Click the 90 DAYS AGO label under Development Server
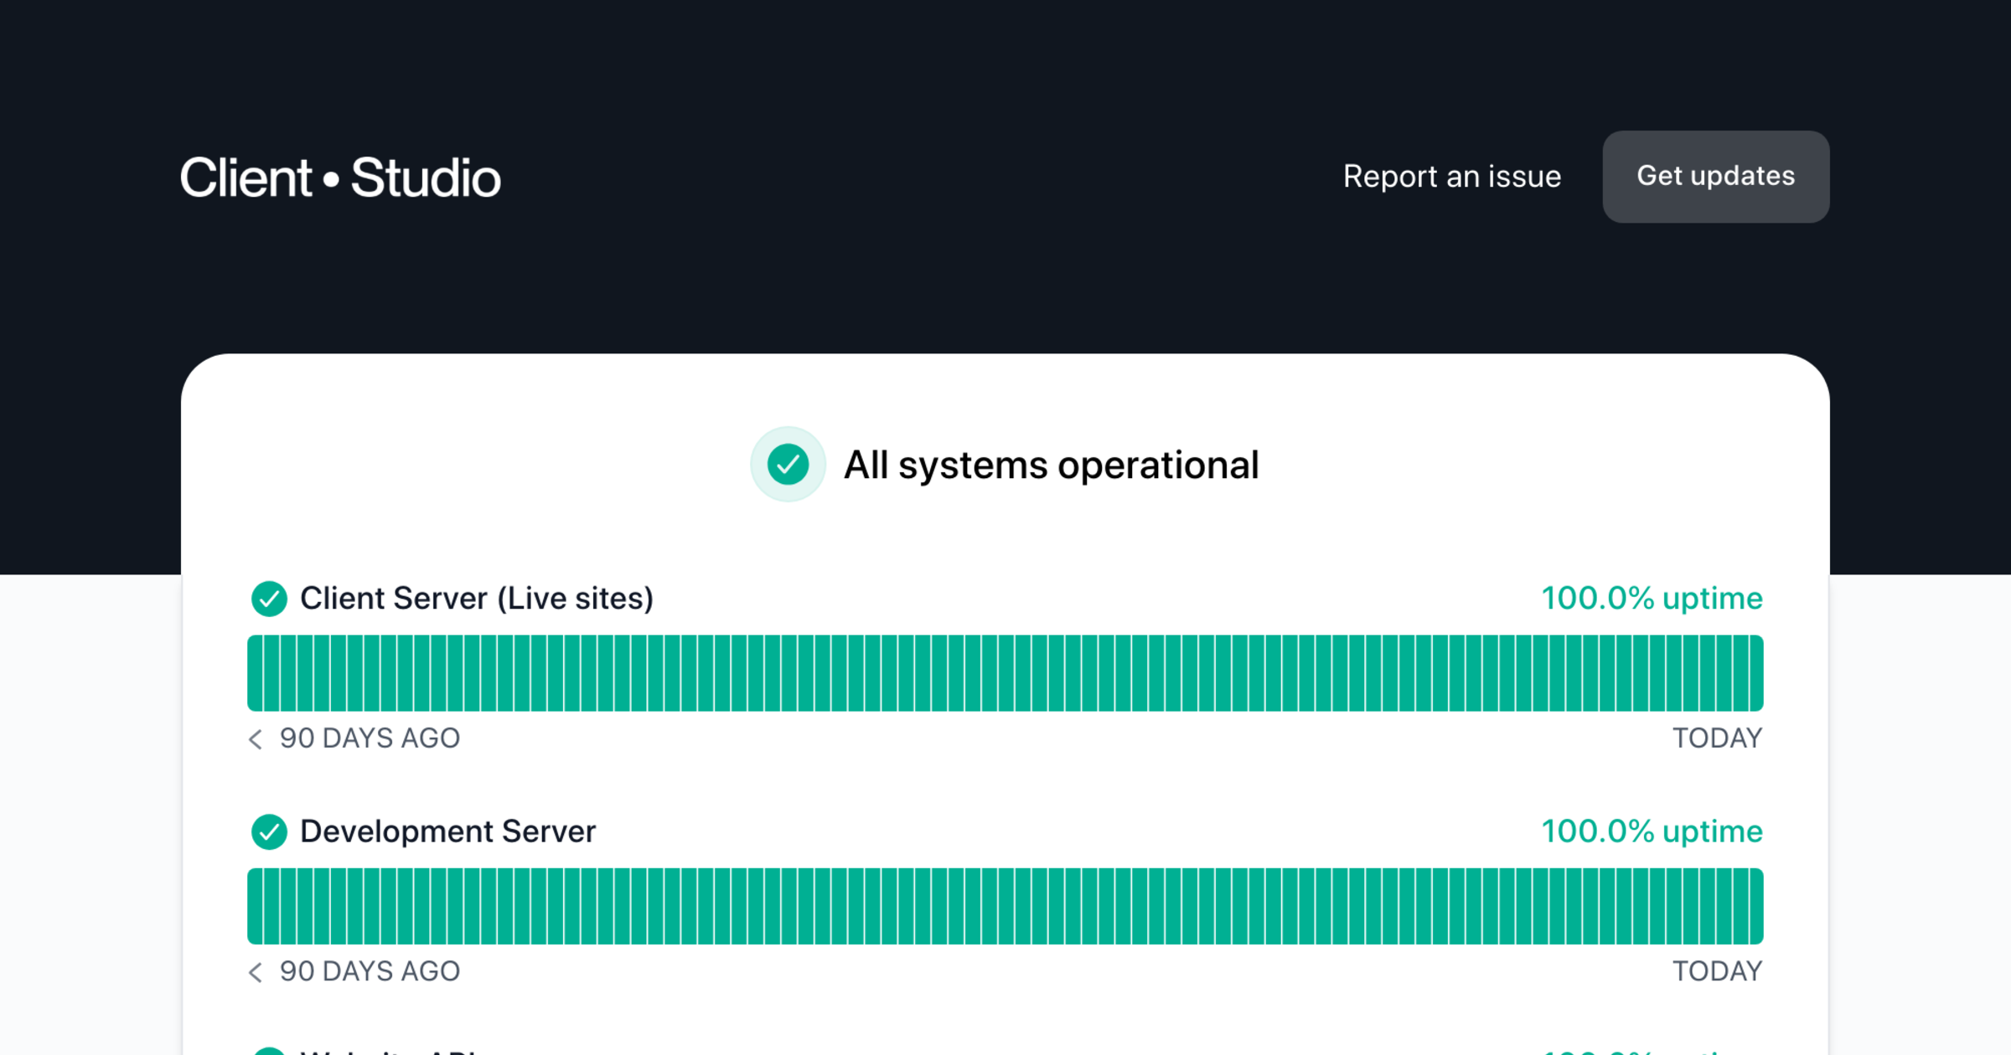Image resolution: width=2011 pixels, height=1055 pixels. coord(370,971)
